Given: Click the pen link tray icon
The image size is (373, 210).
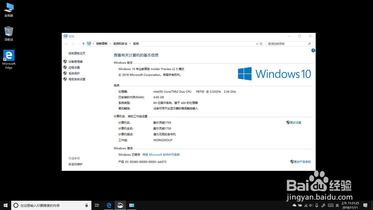Looking at the screenshot, I should [323, 205].
